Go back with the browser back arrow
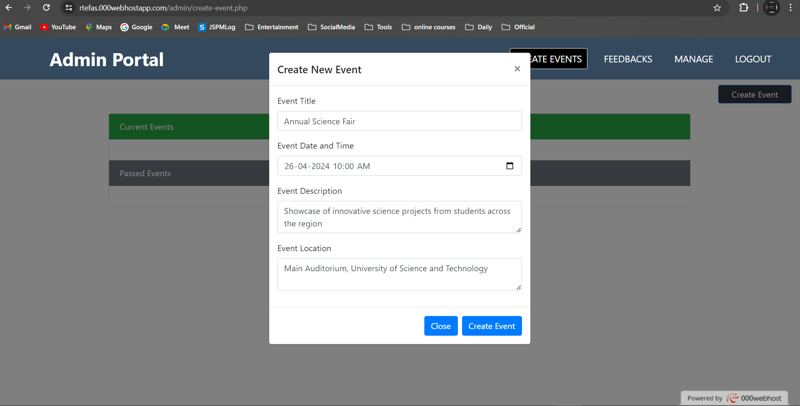The height and width of the screenshot is (406, 800). click(x=8, y=8)
